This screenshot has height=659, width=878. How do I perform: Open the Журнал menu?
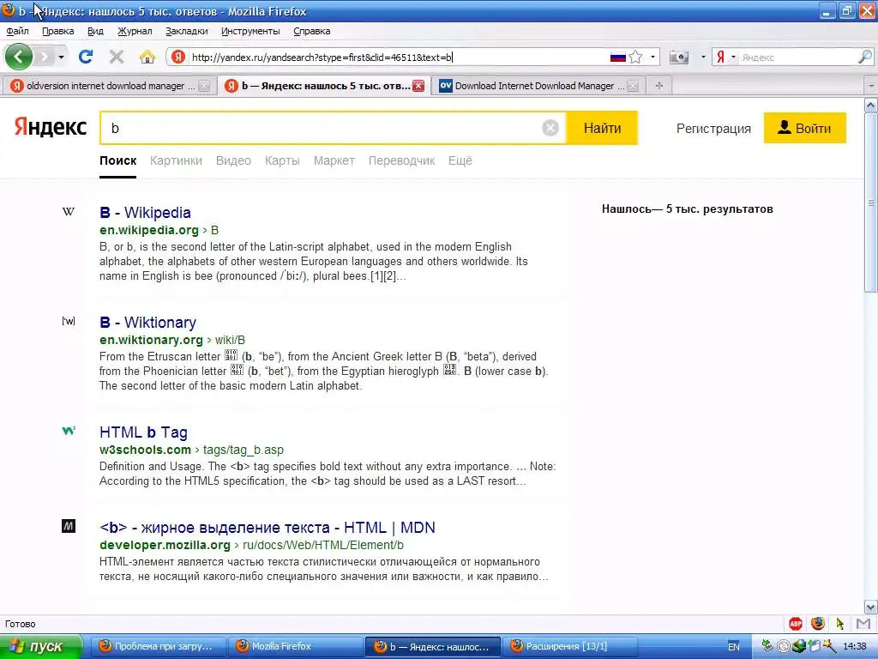135,31
